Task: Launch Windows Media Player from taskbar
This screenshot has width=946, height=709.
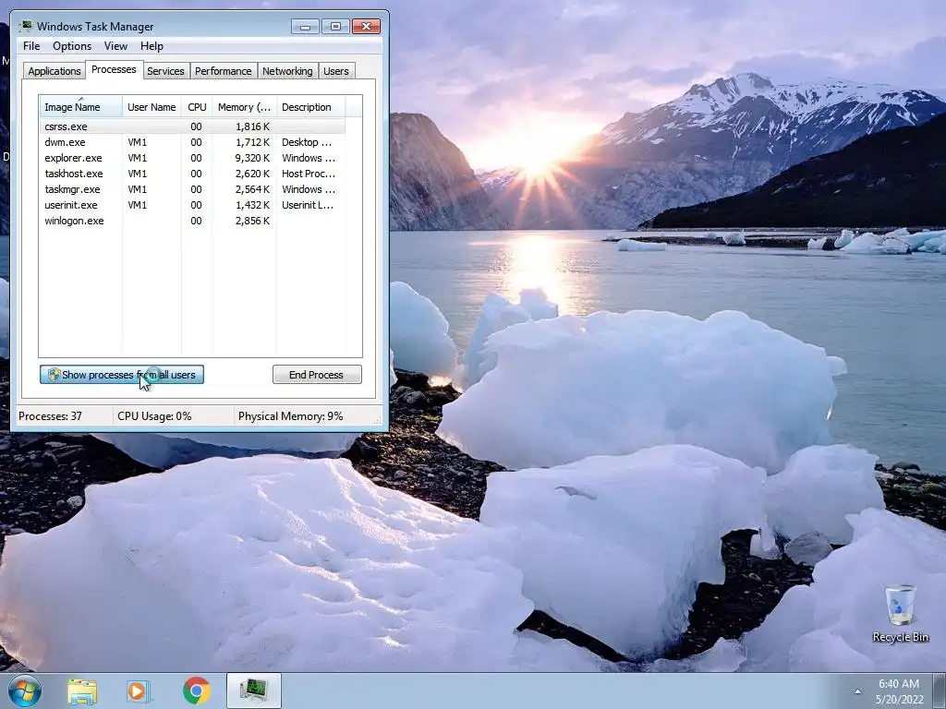Action: click(x=139, y=691)
